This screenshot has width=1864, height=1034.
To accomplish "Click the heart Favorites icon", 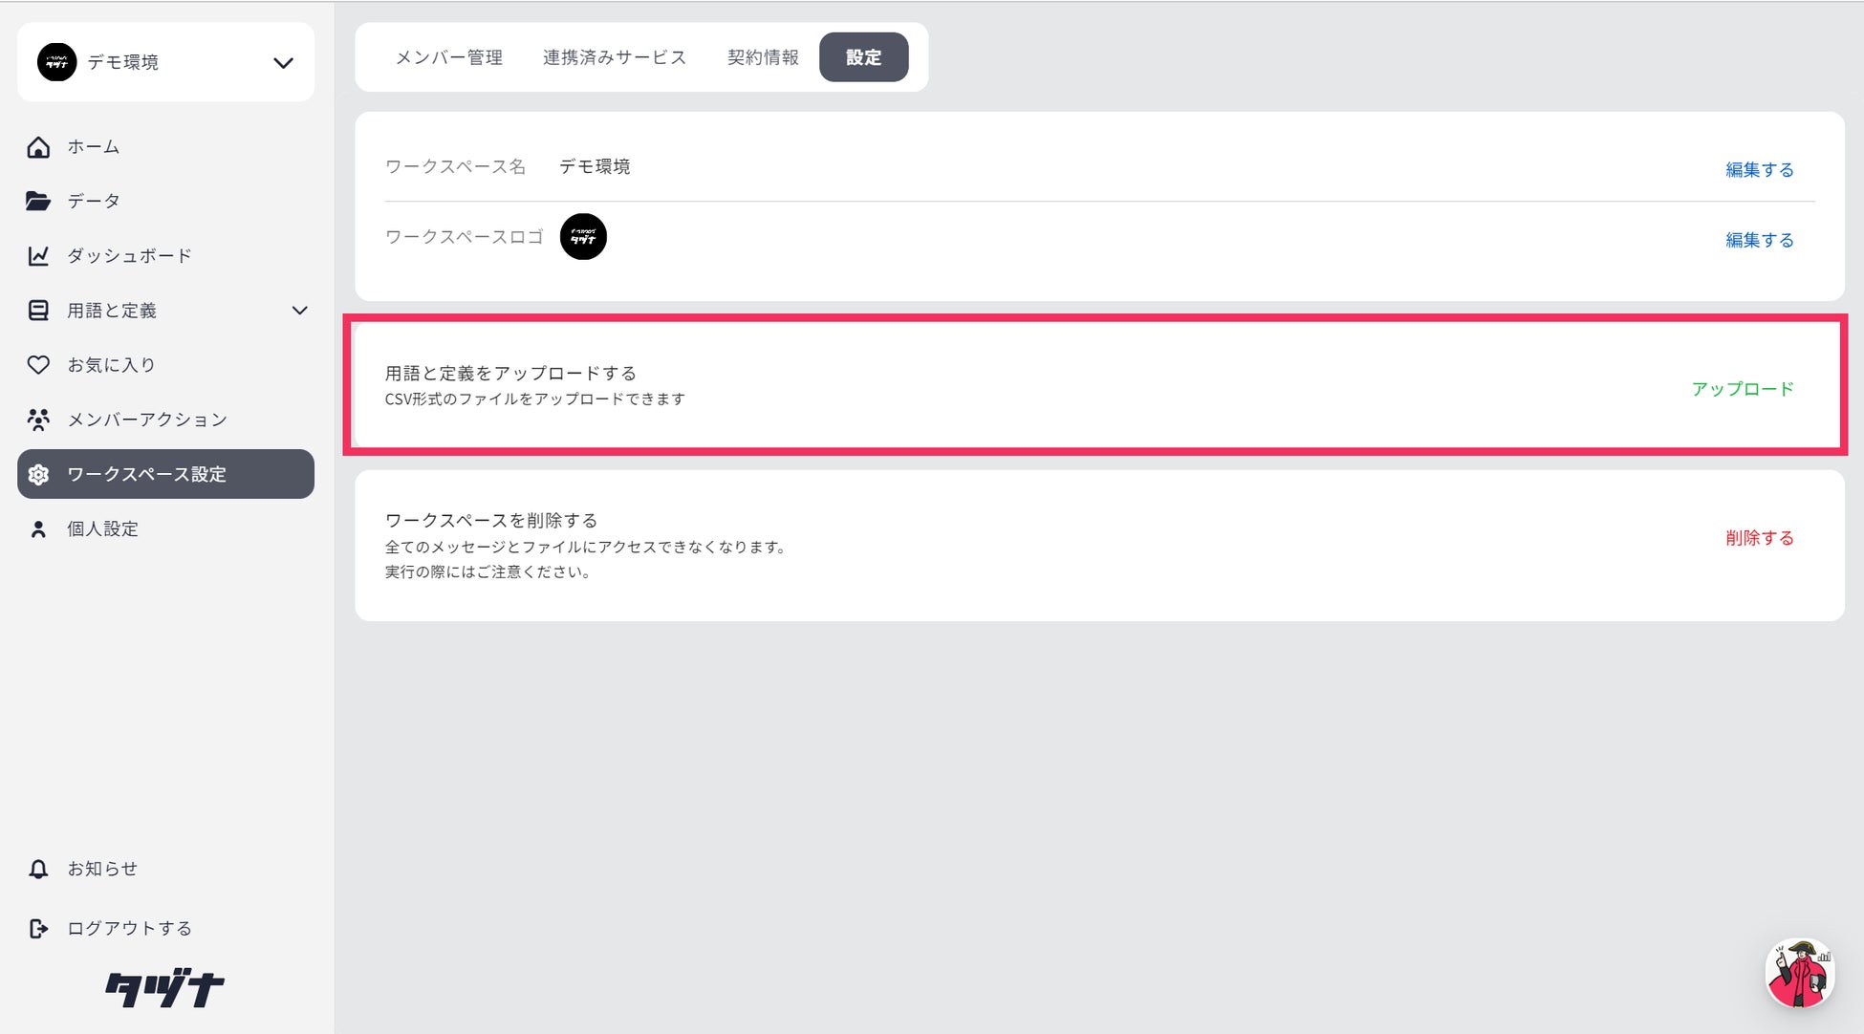I will coord(38,365).
